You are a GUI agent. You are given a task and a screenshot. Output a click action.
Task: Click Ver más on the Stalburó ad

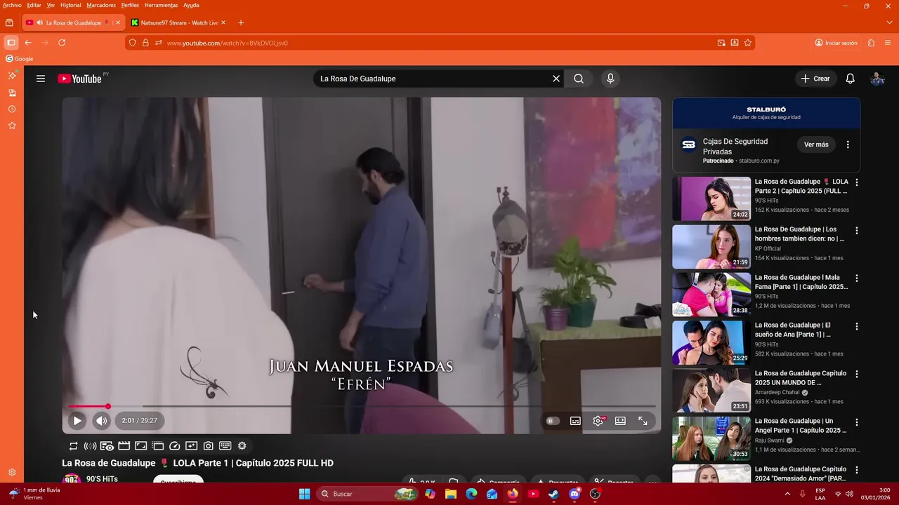[x=816, y=144]
